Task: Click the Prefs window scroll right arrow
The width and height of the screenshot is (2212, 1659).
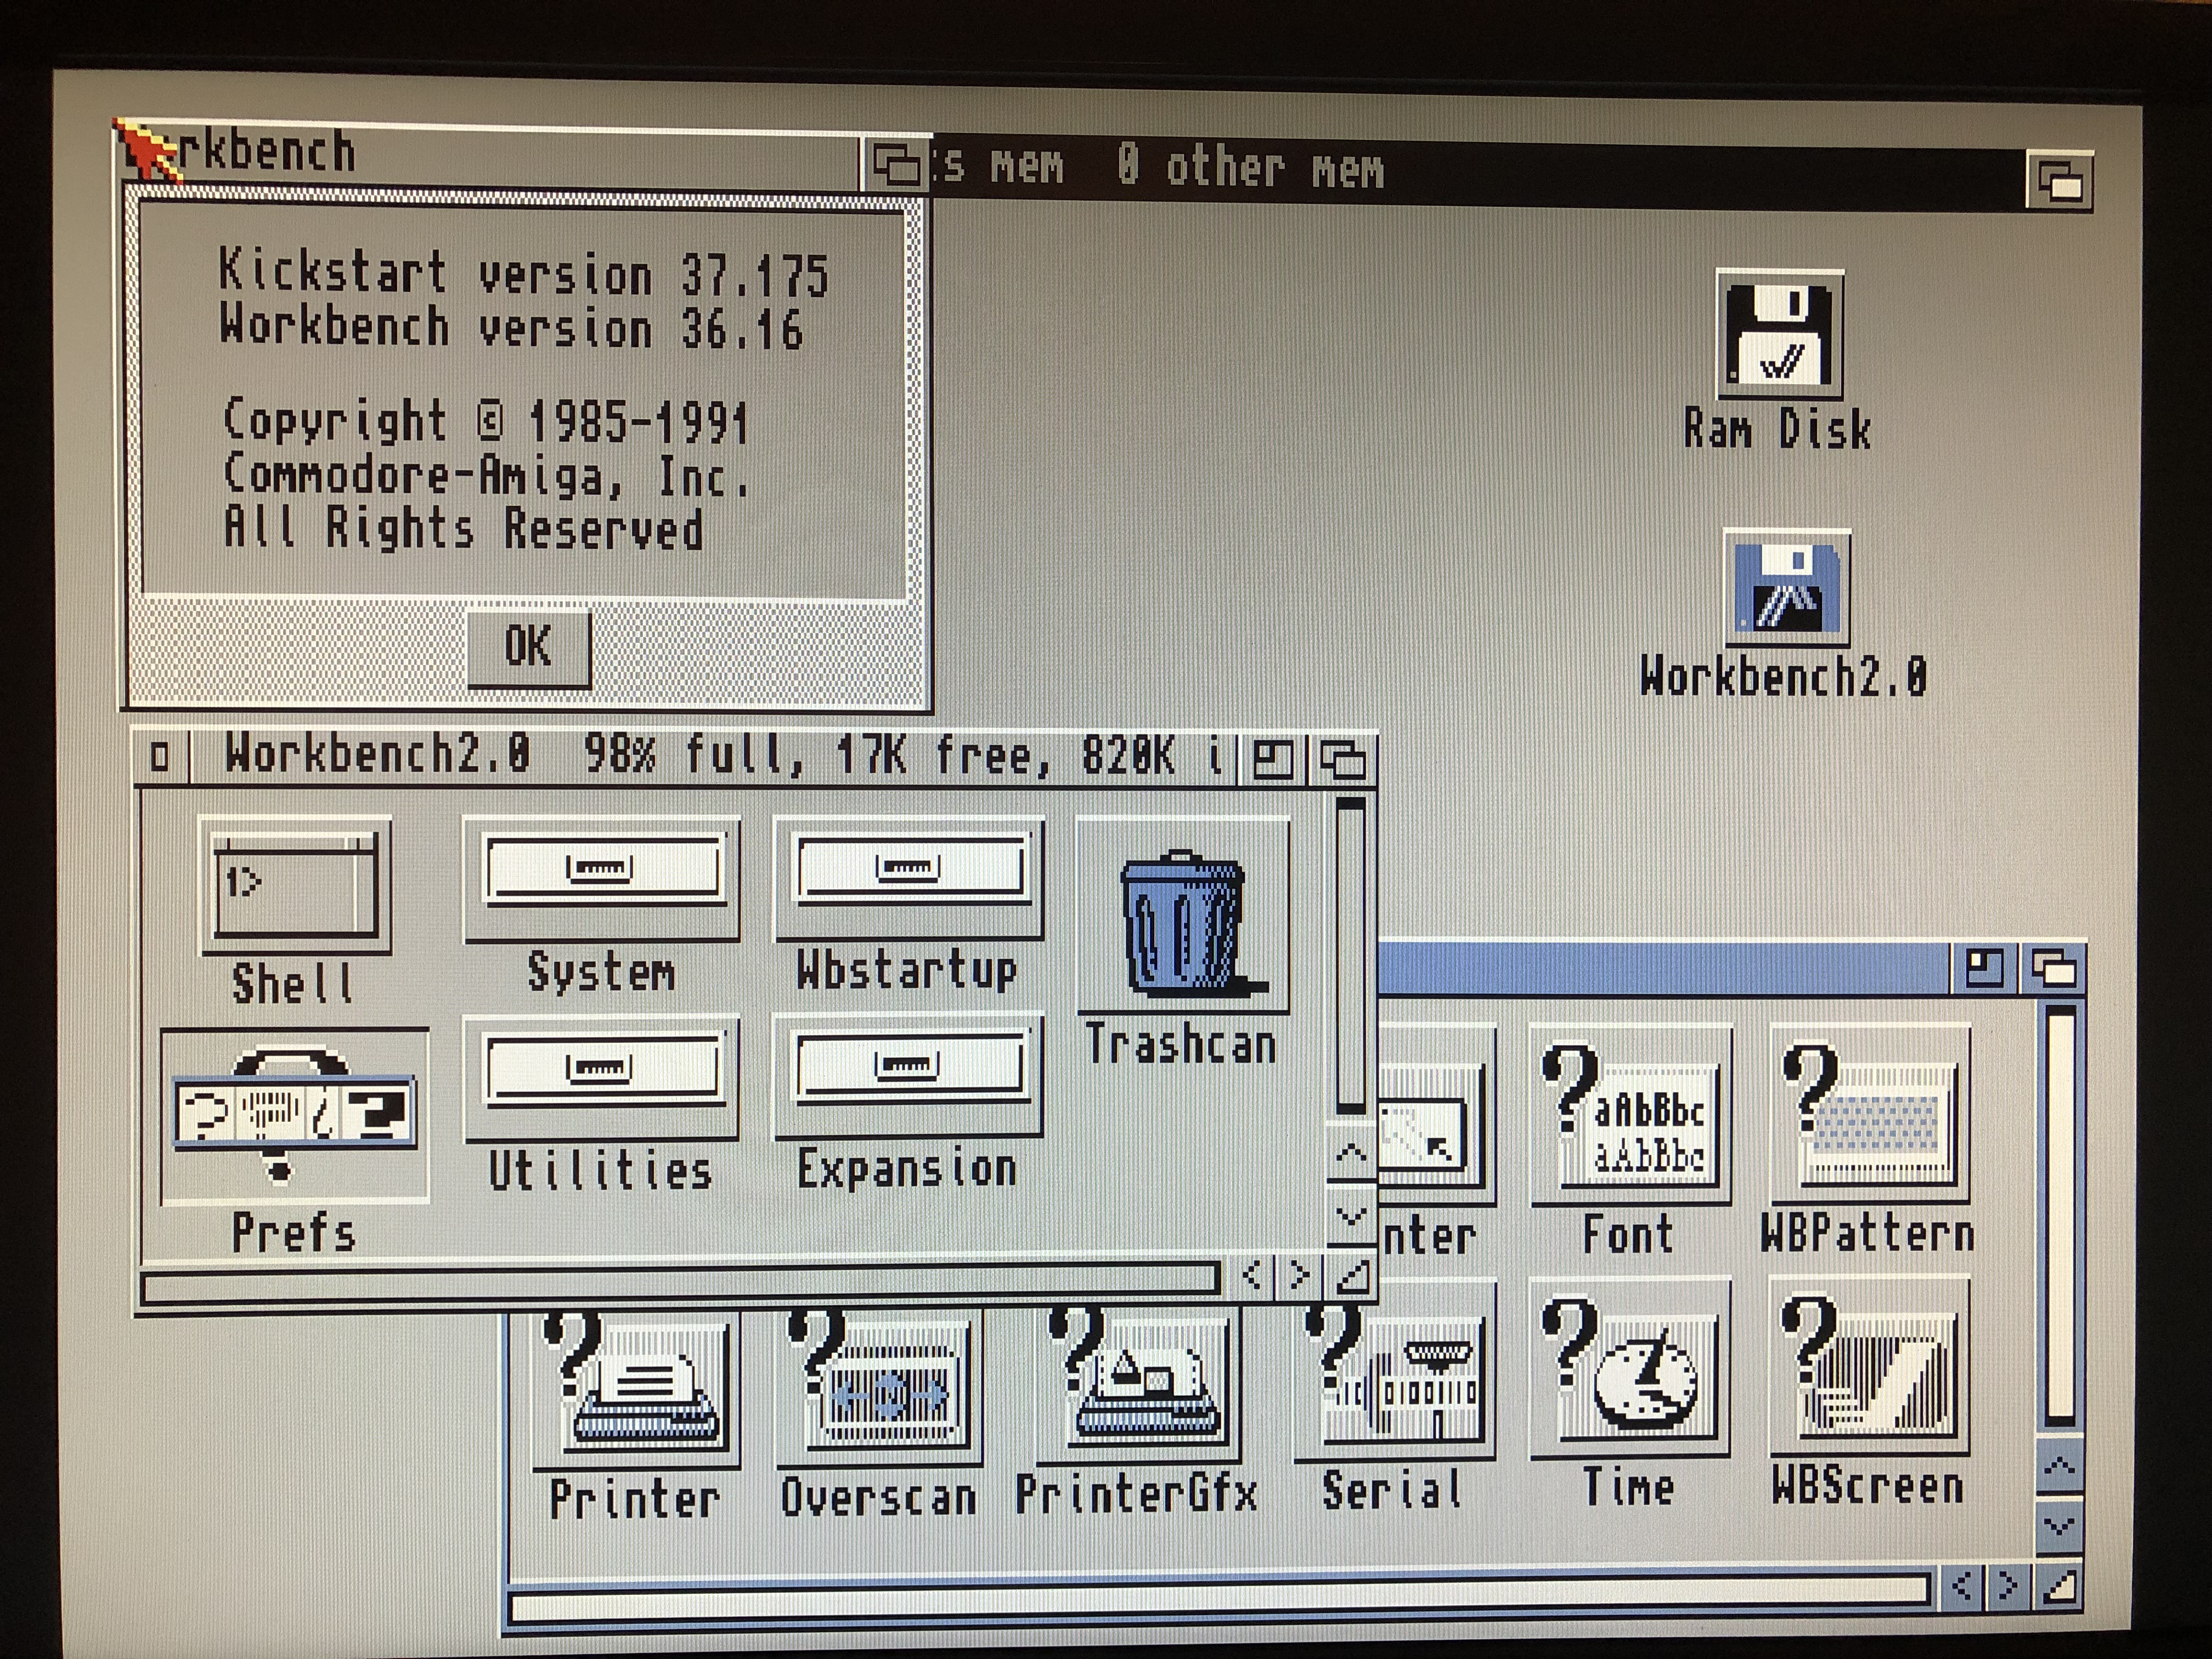Action: tap(2008, 1587)
